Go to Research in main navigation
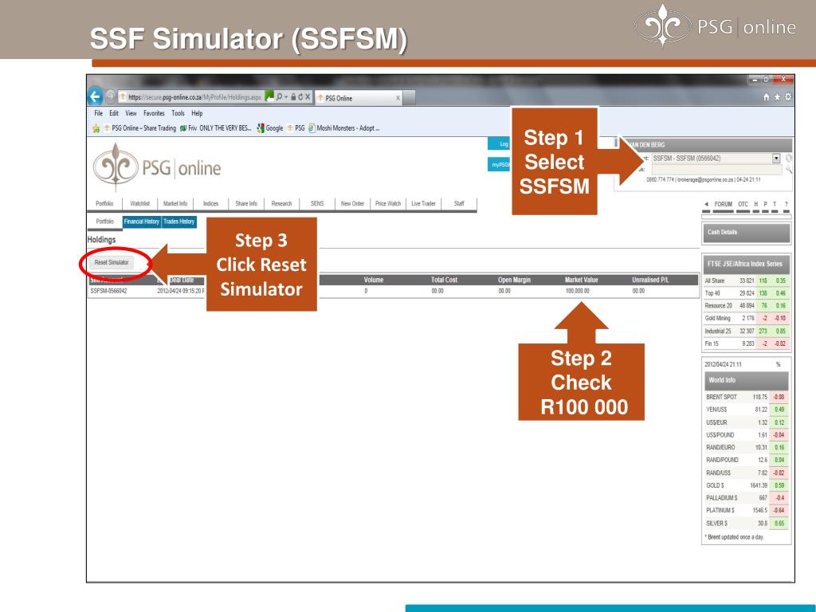816x612 pixels. point(281,203)
